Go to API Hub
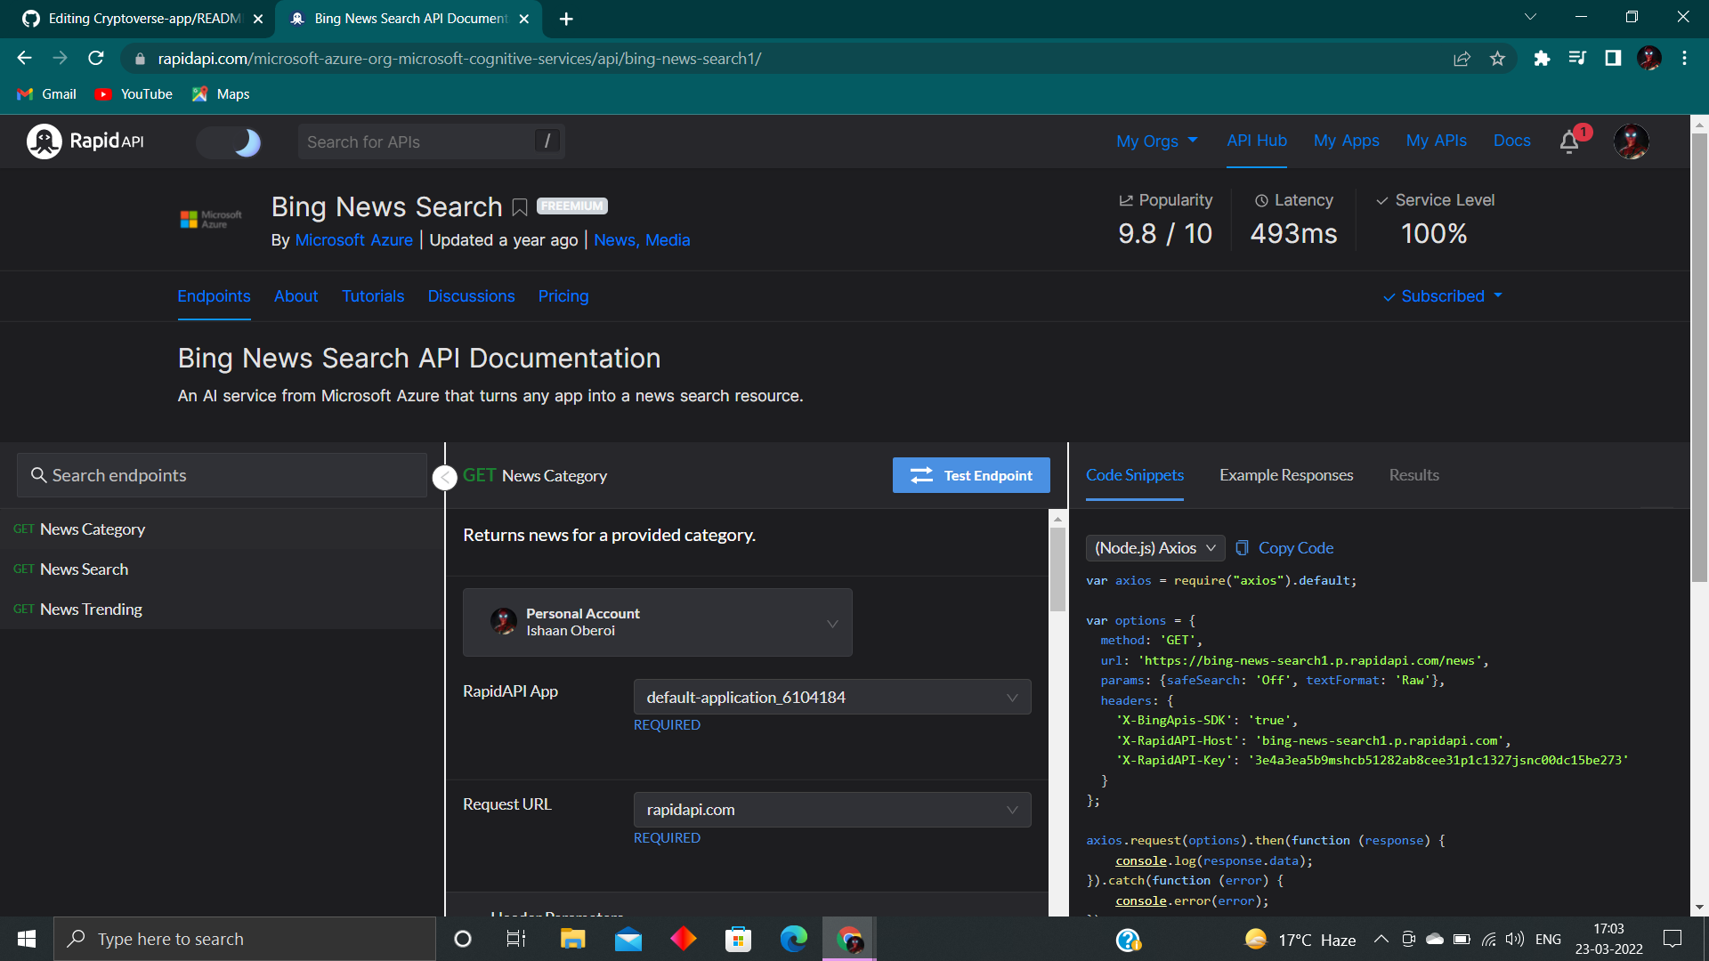This screenshot has height=961, width=1709. click(1256, 141)
